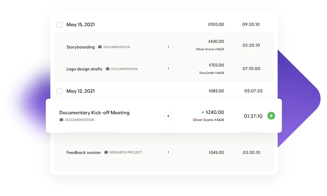This screenshot has width=327, height=196.
Task: Check the May 15, 2021 checkbox
Action: pyautogui.click(x=59, y=24)
